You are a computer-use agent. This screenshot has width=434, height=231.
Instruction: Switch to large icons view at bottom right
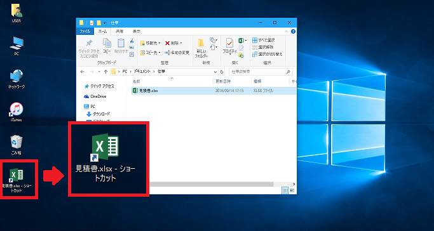[x=292, y=190]
